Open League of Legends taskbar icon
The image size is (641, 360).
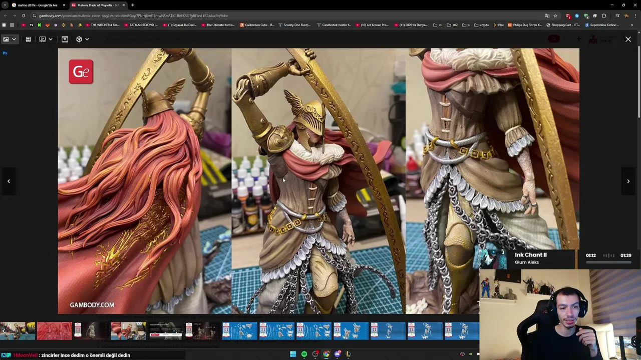(348, 354)
